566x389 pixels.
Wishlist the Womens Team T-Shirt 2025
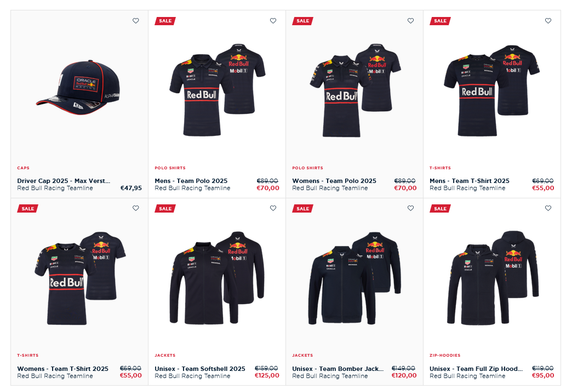click(136, 208)
